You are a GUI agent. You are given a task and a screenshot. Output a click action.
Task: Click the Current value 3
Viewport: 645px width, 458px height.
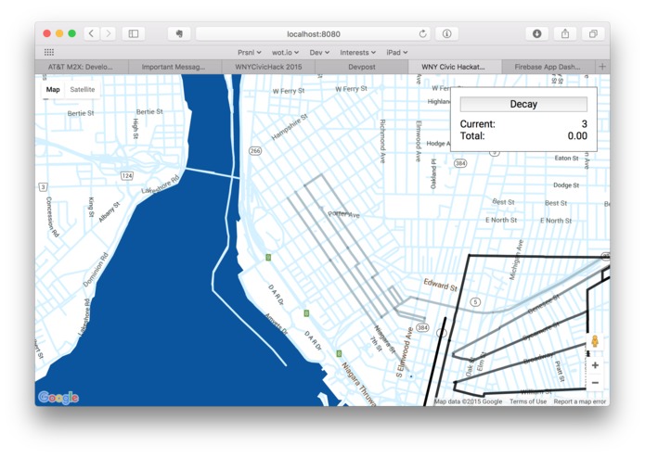point(584,123)
